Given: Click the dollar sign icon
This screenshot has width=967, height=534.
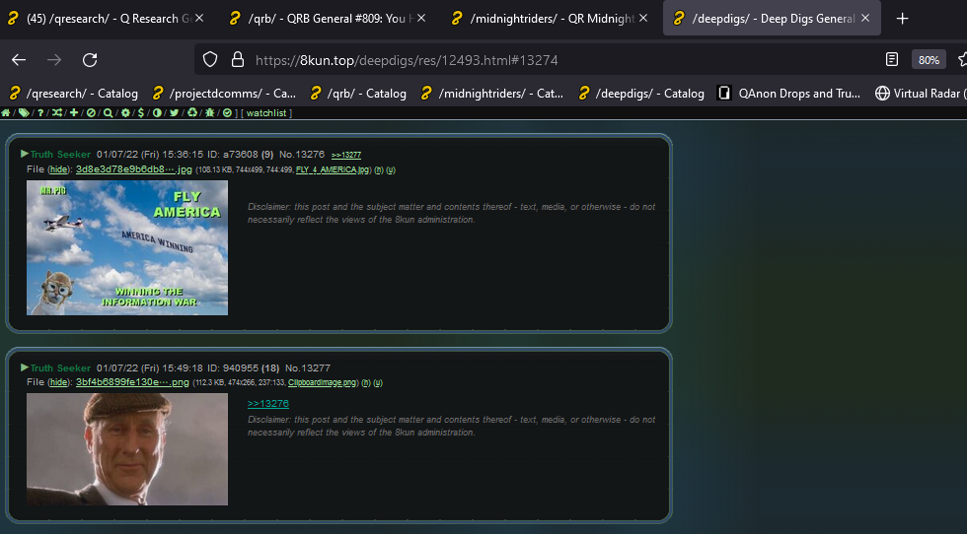Looking at the screenshot, I should pyautogui.click(x=140, y=112).
